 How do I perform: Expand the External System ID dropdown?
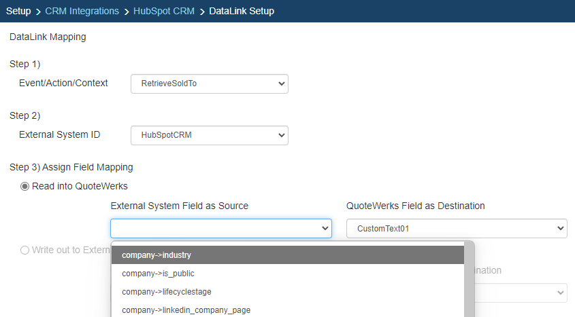coord(209,135)
